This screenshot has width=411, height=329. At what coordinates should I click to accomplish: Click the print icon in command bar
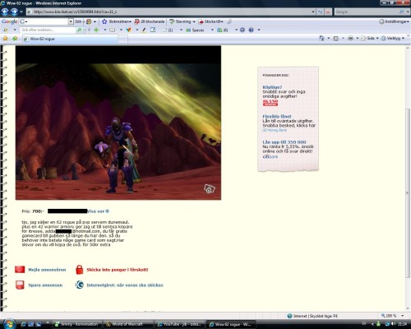(x=350, y=39)
